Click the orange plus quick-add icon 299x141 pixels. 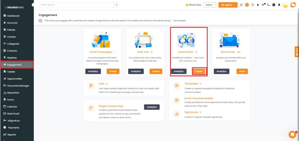[x=247, y=5]
